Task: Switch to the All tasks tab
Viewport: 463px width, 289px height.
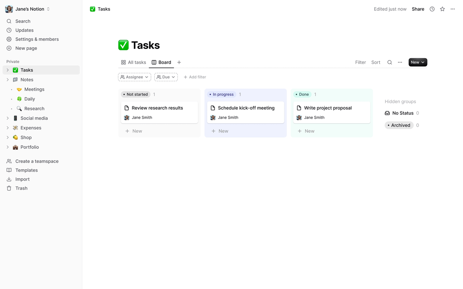Action: click(133, 62)
